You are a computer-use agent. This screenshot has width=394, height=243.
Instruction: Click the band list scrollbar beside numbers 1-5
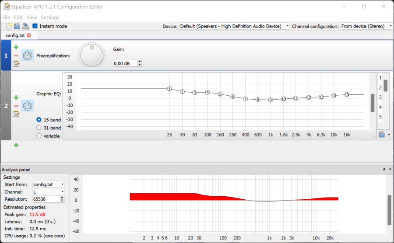(x=385, y=86)
